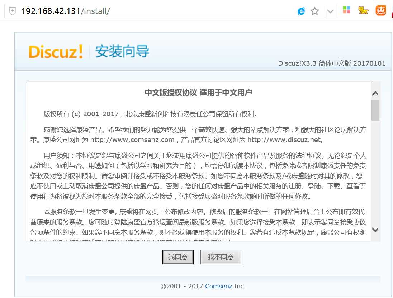Bookmark the page with the star icon
Viewport: 393px width, 298px height.
(x=314, y=11)
